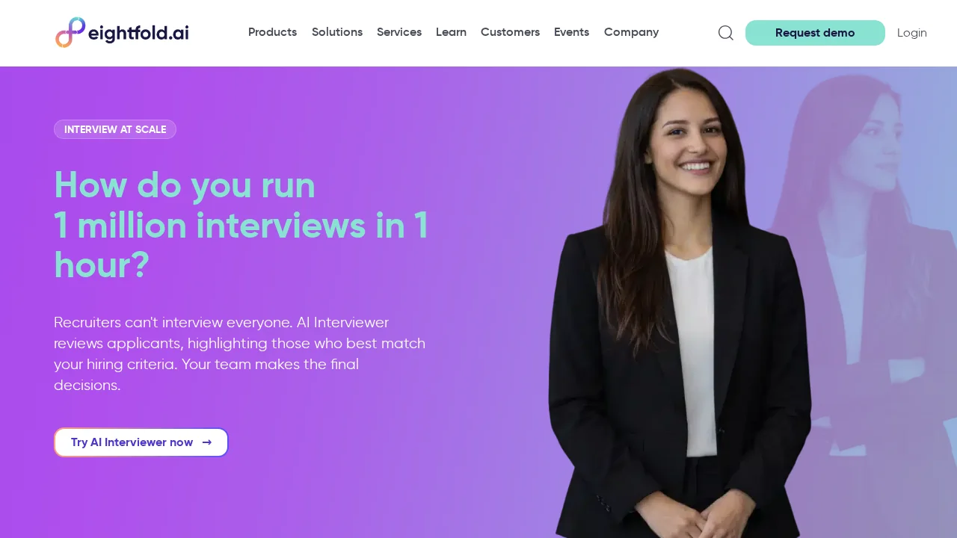This screenshot has height=538, width=957.
Task: Click the 'Recruiters can't interview everyone' paragraph
Action: tap(240, 353)
